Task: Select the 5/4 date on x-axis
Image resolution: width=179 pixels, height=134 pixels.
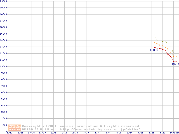Action: (x=108, y=133)
